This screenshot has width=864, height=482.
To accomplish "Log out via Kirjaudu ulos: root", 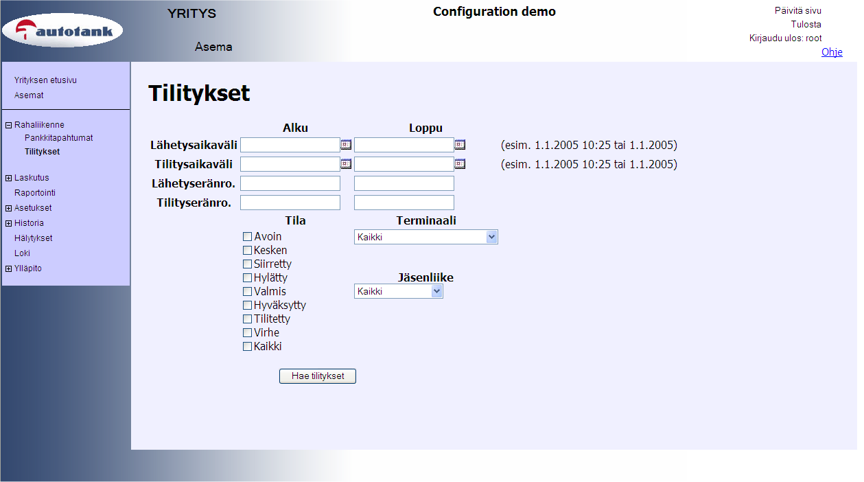I will pyautogui.click(x=786, y=38).
